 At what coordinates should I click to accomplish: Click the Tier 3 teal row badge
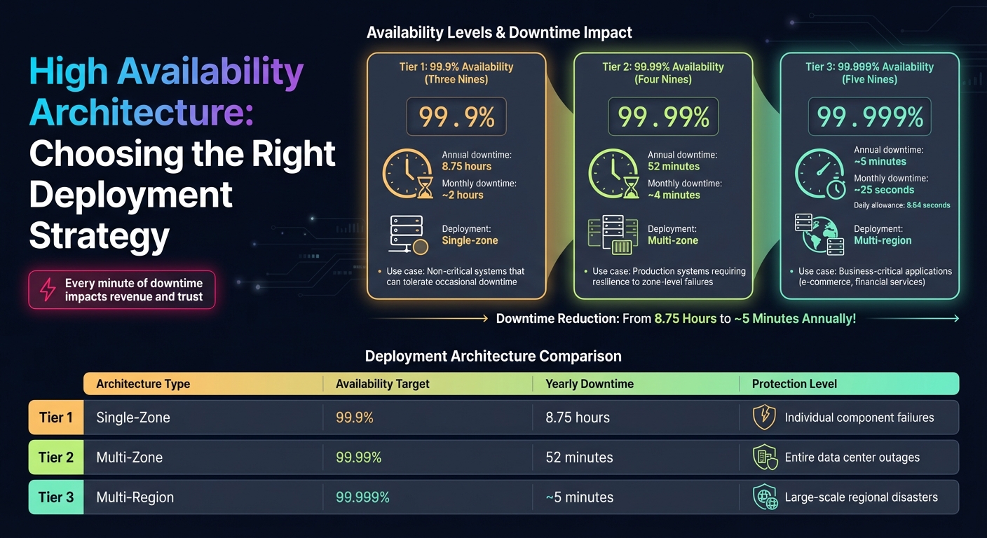pyautogui.click(x=55, y=497)
